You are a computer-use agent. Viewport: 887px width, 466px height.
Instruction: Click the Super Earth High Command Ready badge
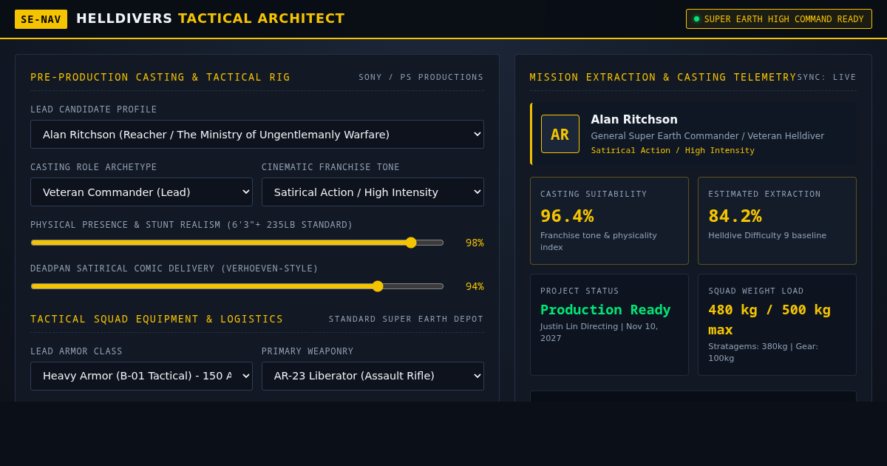(x=779, y=19)
